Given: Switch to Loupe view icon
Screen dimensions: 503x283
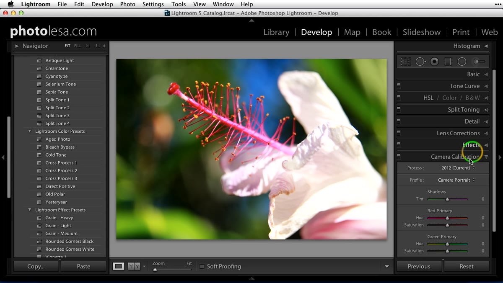Looking at the screenshot, I should [119, 266].
